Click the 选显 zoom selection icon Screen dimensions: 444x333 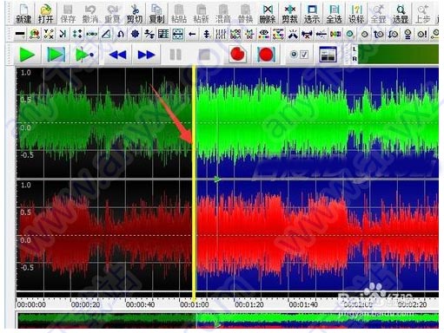pyautogui.click(x=401, y=13)
